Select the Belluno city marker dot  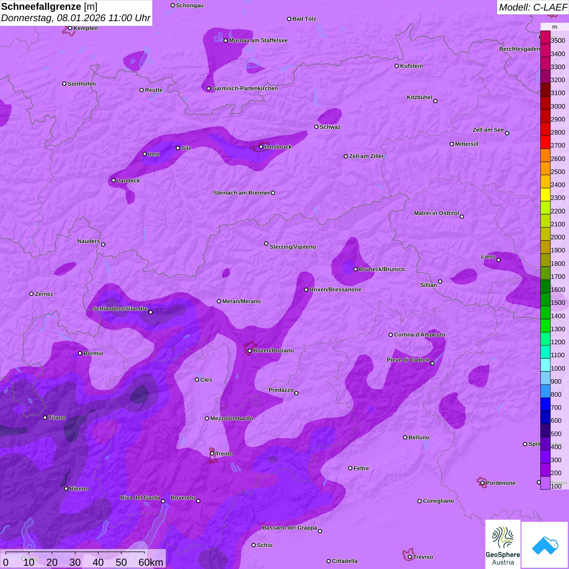[x=405, y=437]
